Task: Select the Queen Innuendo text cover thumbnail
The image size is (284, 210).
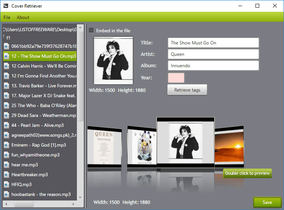Action: coord(105,147)
